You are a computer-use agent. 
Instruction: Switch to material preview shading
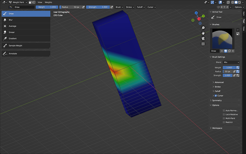239,3
